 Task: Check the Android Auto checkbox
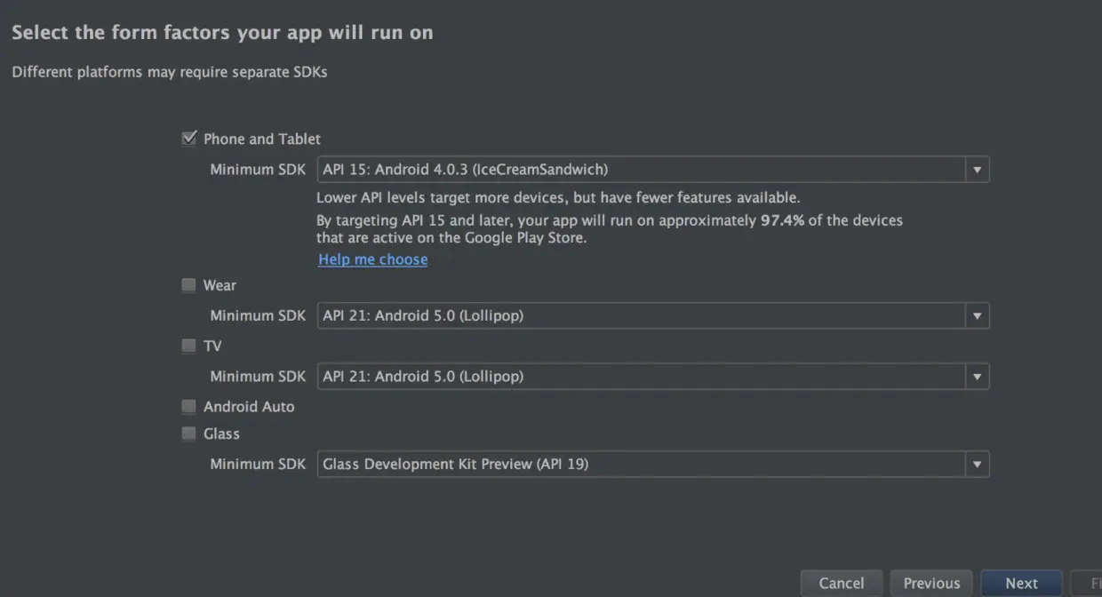coord(188,406)
